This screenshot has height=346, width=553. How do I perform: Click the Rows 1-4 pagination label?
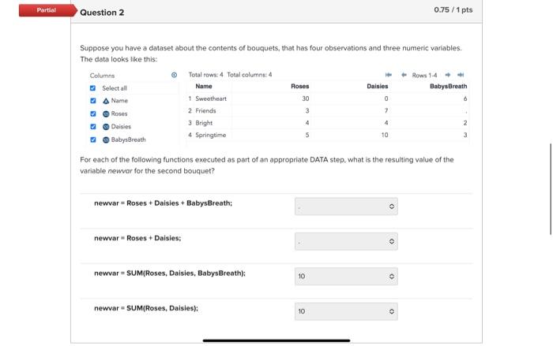tap(424, 76)
